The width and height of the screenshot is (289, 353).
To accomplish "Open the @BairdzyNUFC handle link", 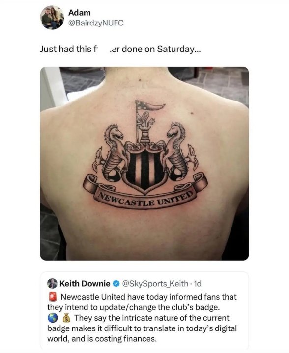I will [96, 23].
